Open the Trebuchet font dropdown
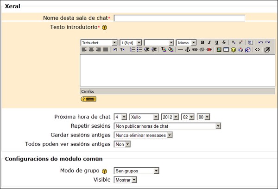Image resolution: width=278 pixels, height=189 pixels. 99,42
